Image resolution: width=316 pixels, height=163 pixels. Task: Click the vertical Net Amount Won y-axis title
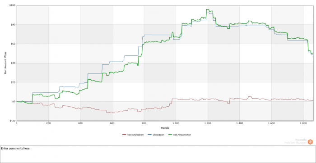tap(5, 63)
